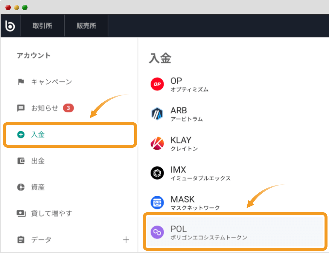Click the データ clipboard icon
The image size is (329, 253).
(21, 240)
